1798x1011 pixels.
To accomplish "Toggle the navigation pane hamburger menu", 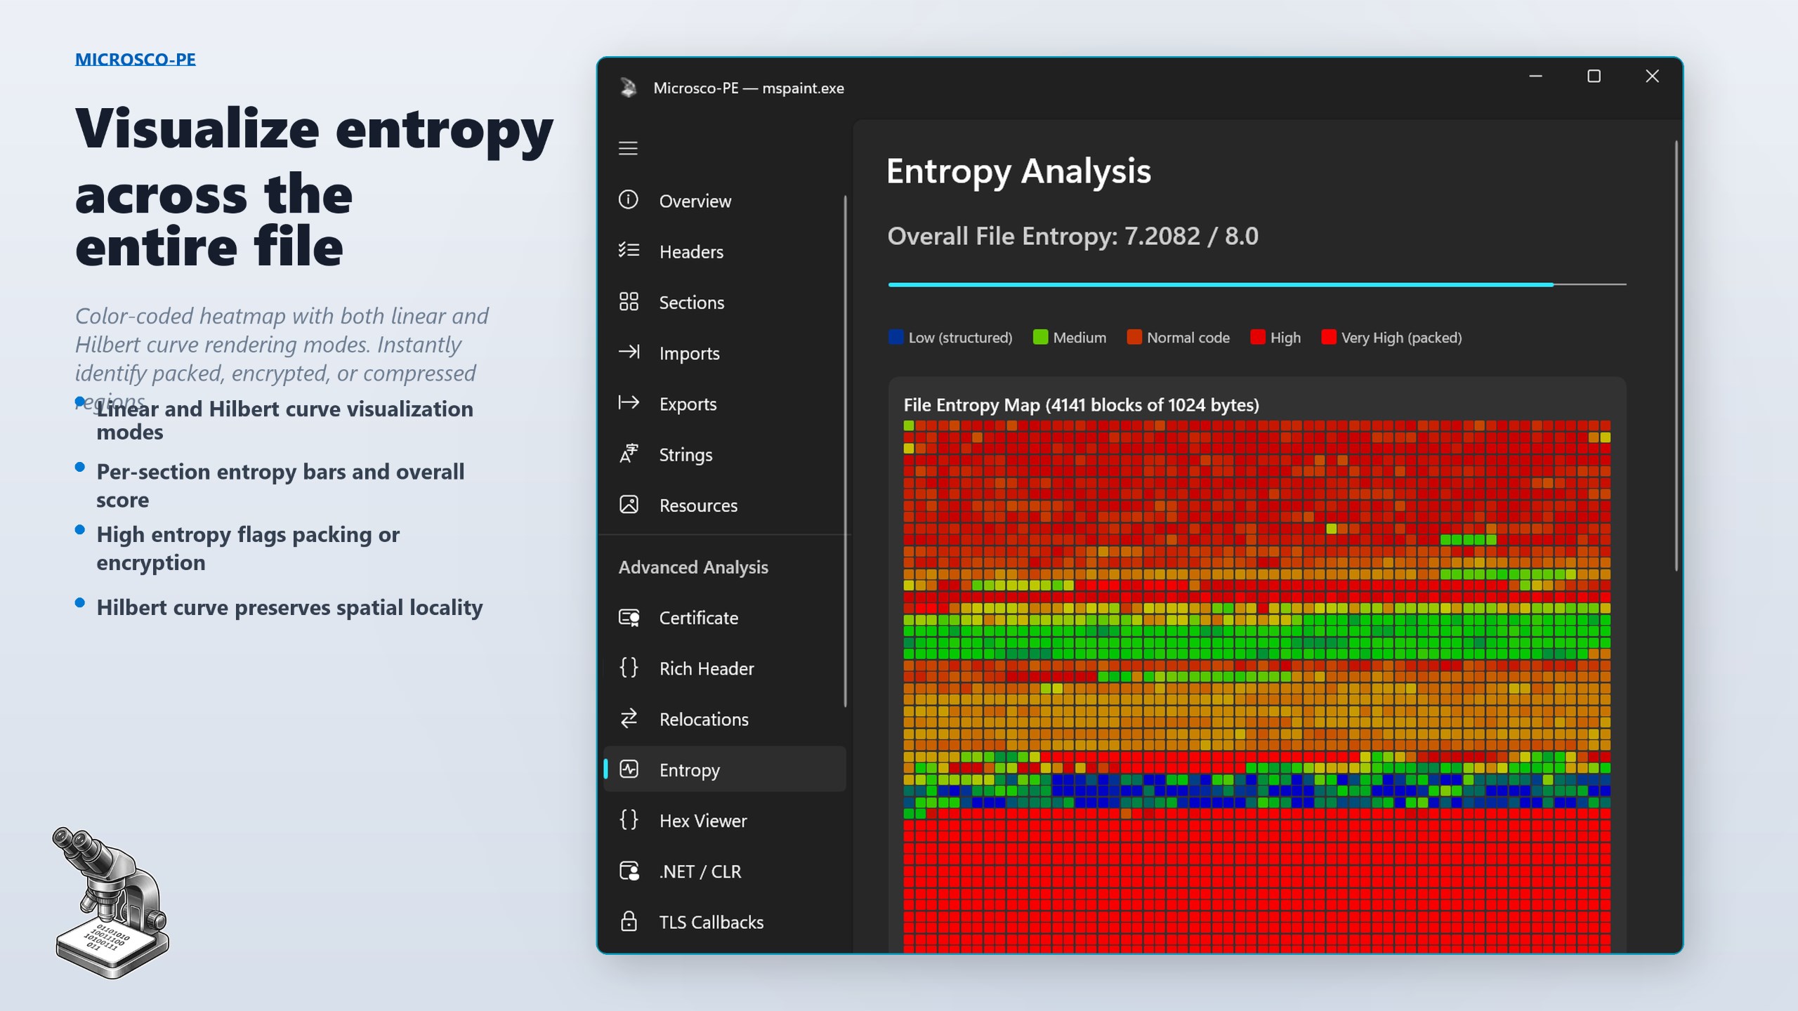I will [627, 148].
